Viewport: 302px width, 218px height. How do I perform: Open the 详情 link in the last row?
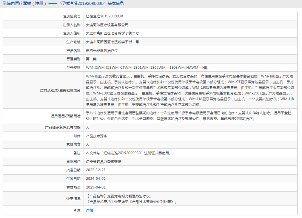click(x=89, y=210)
